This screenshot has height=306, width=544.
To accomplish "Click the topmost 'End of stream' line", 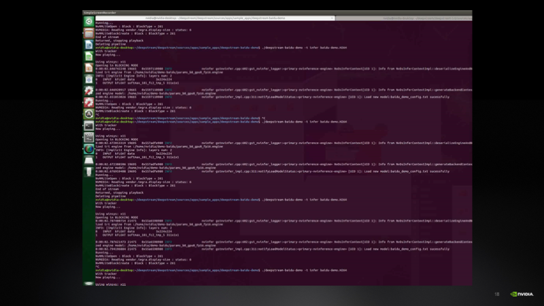I will coord(107,37).
